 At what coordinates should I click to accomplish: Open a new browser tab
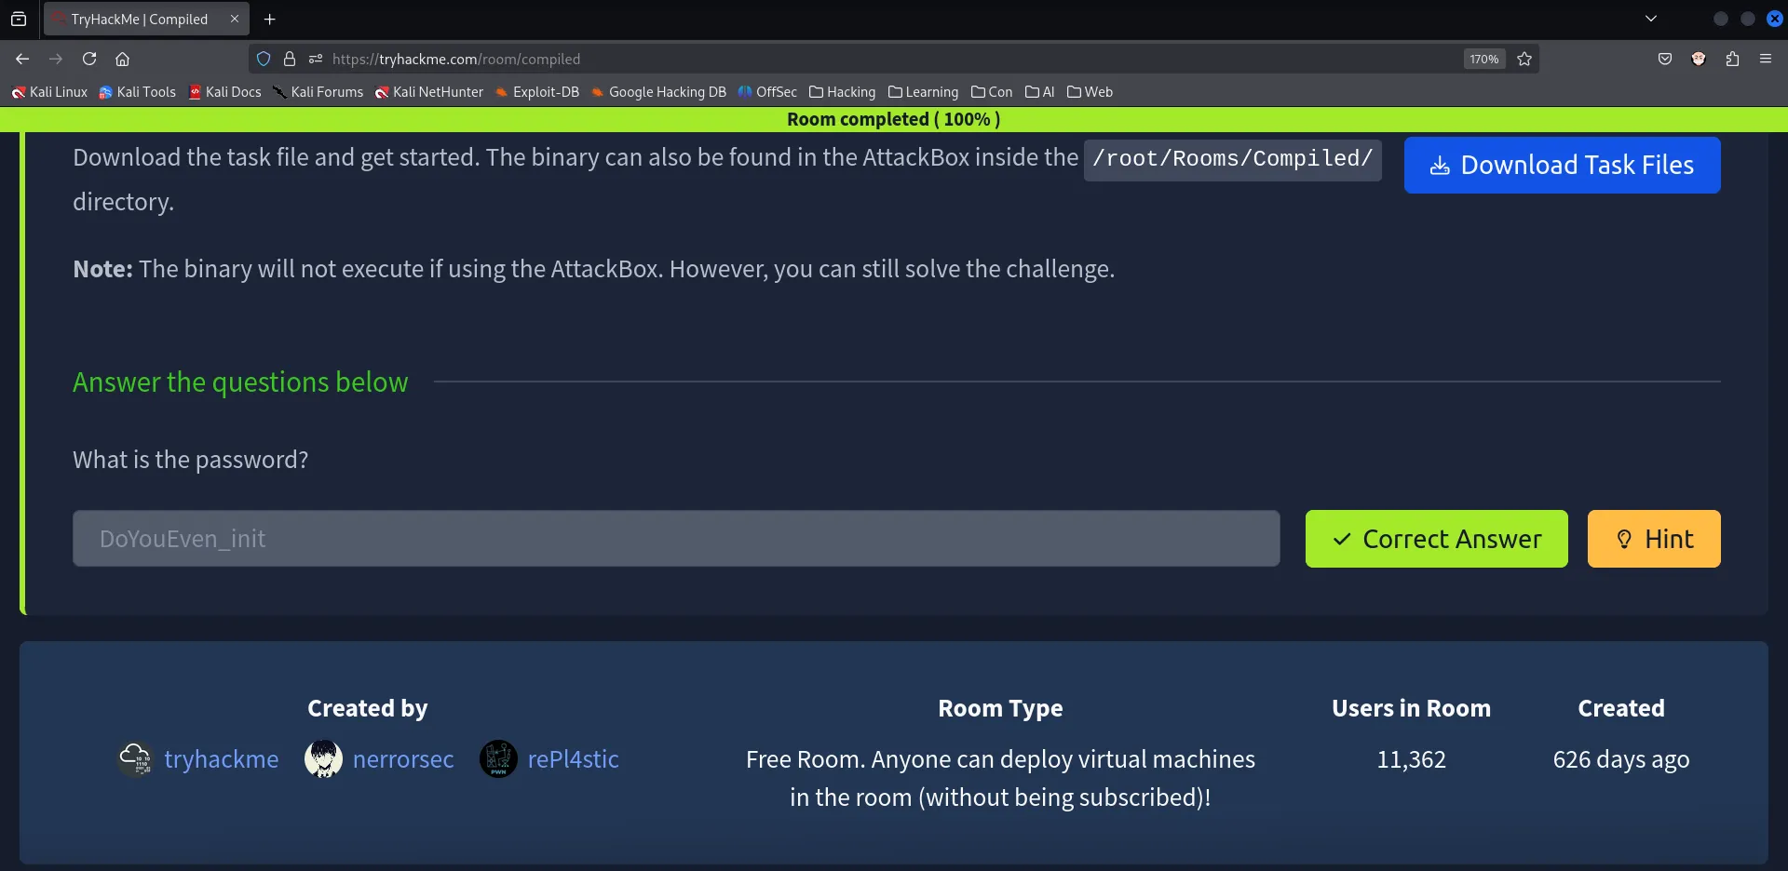coord(270,19)
